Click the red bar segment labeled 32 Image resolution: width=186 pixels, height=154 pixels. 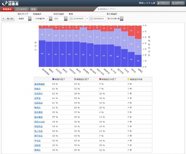tap(138, 32)
